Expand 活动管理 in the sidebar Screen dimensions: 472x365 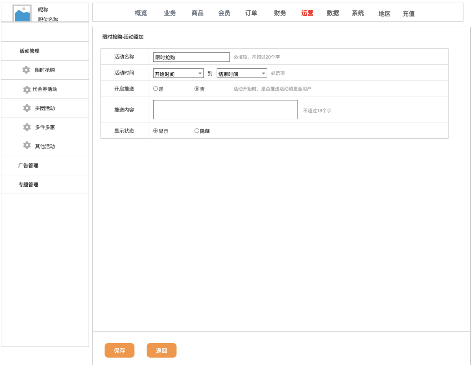[45, 51]
